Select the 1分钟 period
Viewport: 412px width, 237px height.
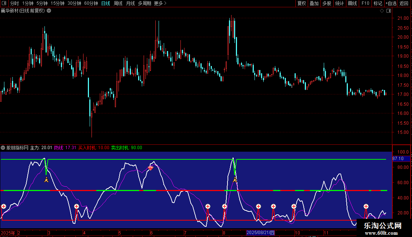[x=28, y=3]
